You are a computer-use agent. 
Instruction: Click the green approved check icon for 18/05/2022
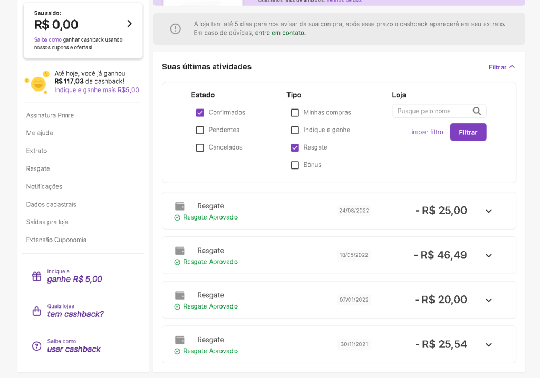click(x=177, y=262)
